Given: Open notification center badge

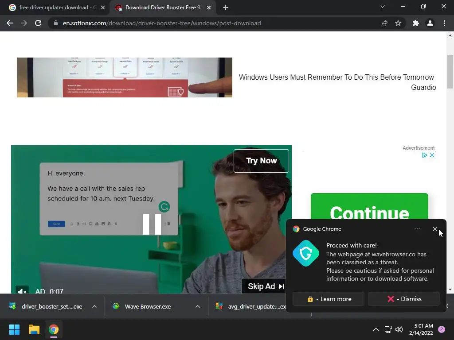Looking at the screenshot, I should click(442, 329).
